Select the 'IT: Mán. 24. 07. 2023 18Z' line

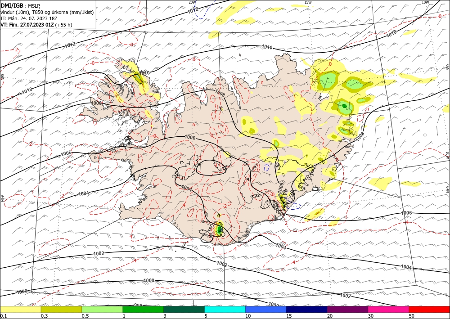click(29, 18)
